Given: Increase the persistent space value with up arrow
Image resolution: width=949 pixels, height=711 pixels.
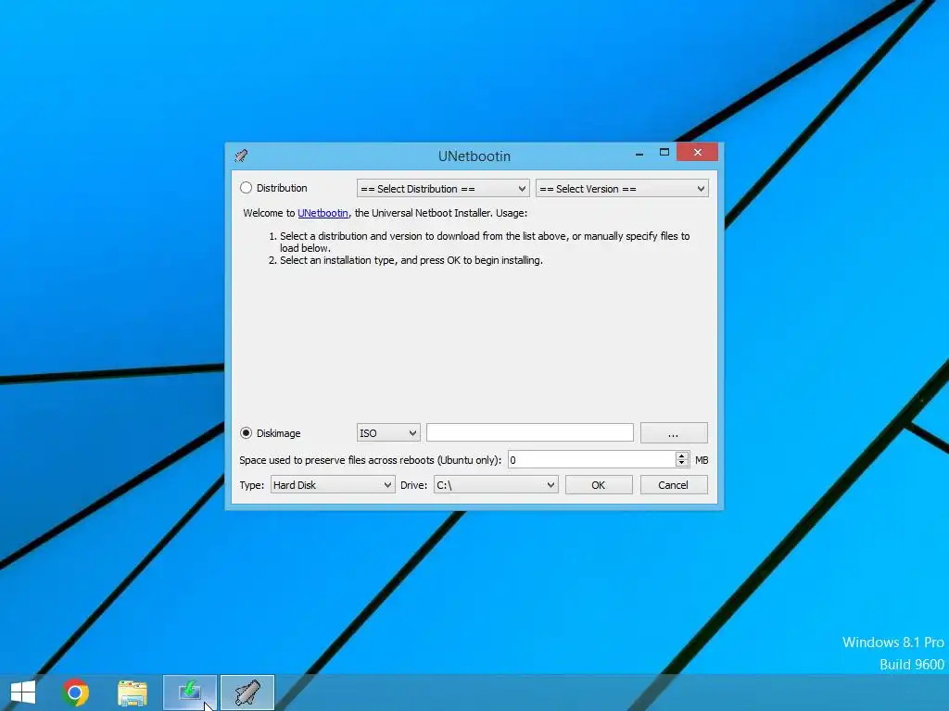Looking at the screenshot, I should (681, 455).
